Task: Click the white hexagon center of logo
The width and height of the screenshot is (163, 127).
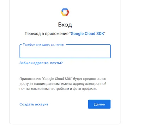Action: [x=65, y=12]
